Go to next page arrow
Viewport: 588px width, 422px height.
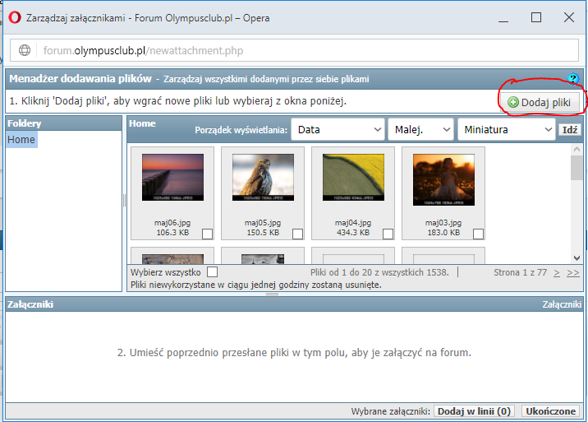pos(557,272)
